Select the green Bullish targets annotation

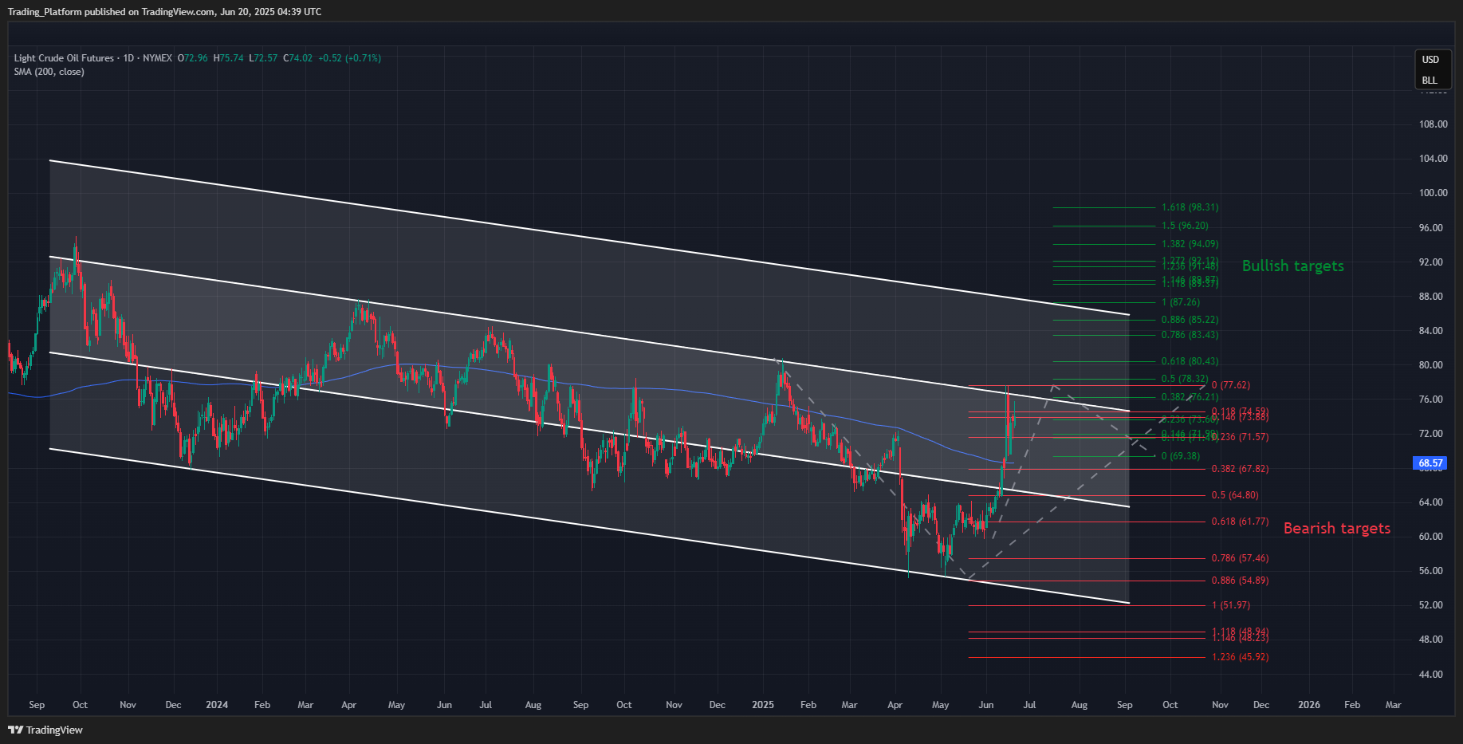tap(1292, 266)
